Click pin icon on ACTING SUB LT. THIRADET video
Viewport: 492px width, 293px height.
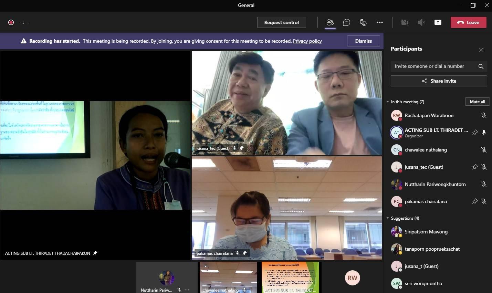pos(95,253)
